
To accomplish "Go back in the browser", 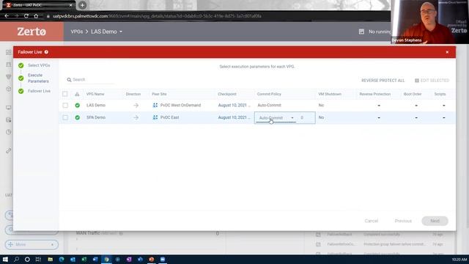I will [7, 16].
